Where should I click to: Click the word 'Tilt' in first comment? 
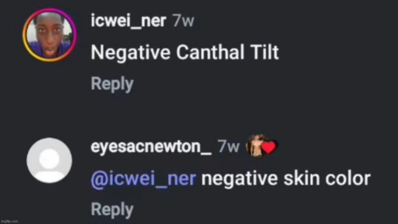(x=264, y=52)
